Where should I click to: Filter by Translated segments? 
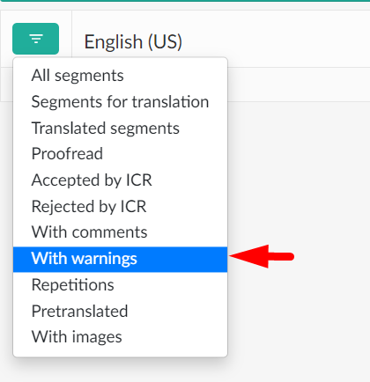[120, 128]
